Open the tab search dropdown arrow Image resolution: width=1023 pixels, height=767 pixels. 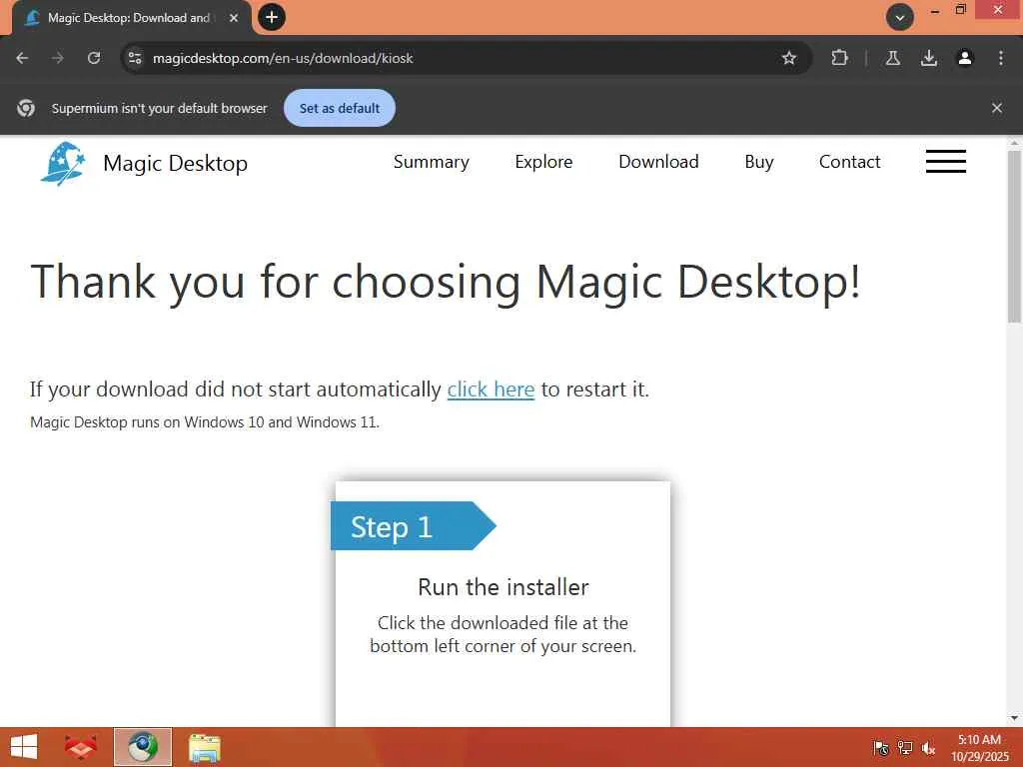coord(900,18)
